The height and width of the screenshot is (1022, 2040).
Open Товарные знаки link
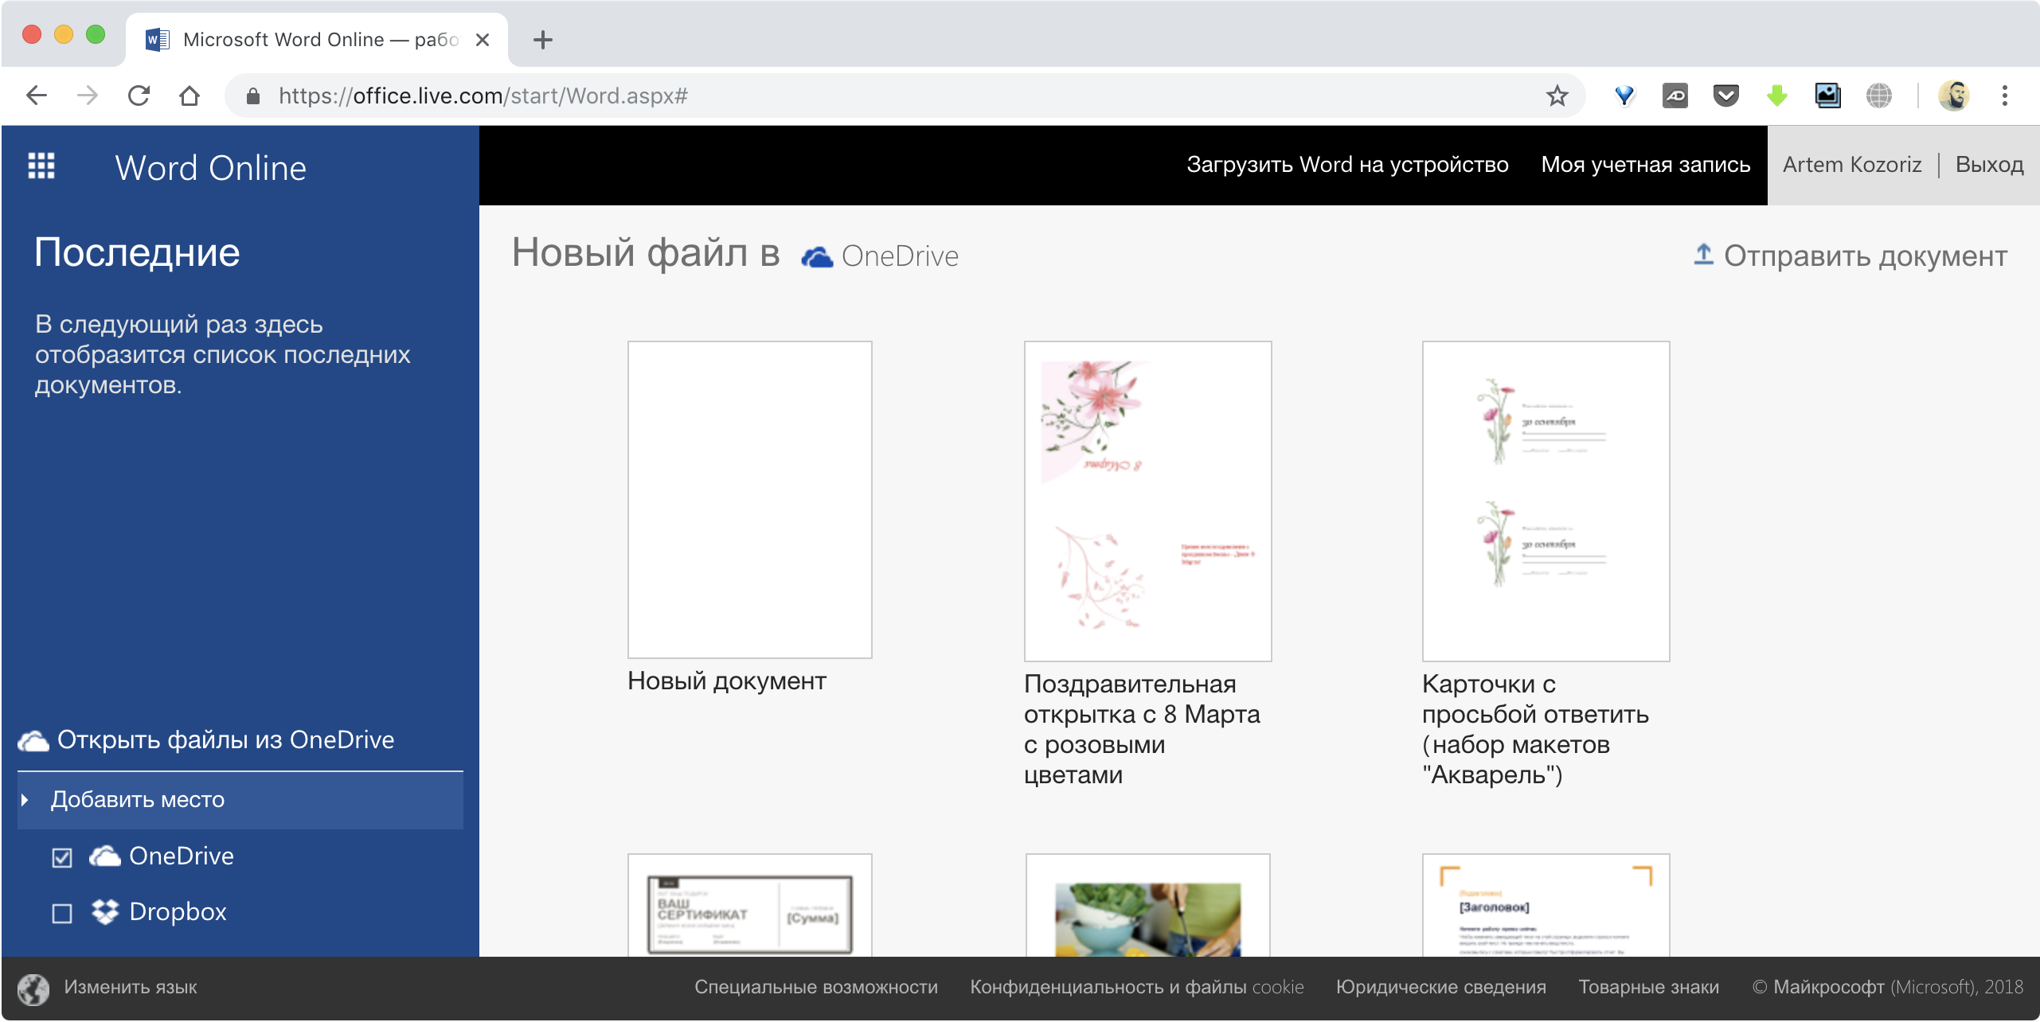click(x=1649, y=988)
